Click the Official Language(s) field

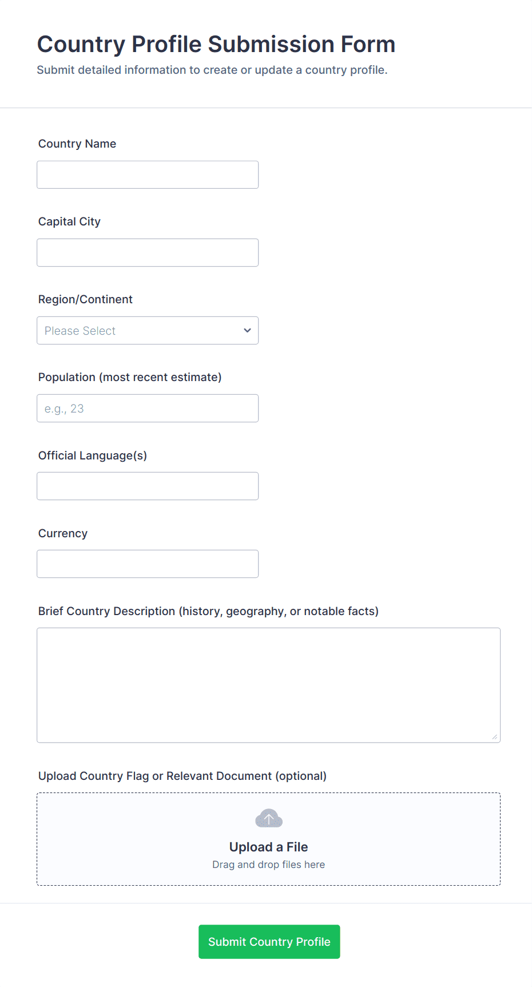pos(147,486)
